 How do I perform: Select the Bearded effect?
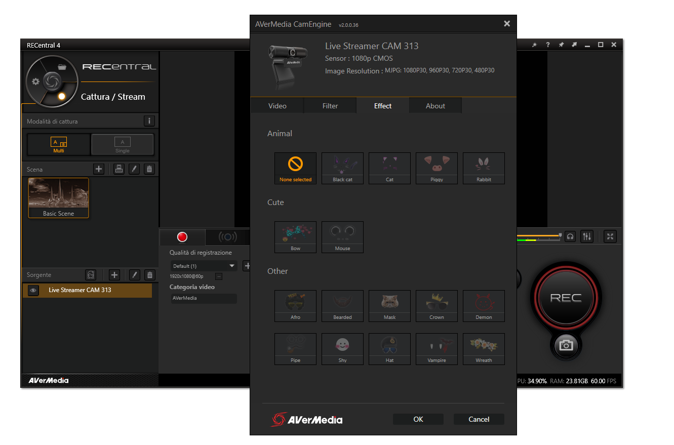pyautogui.click(x=342, y=306)
